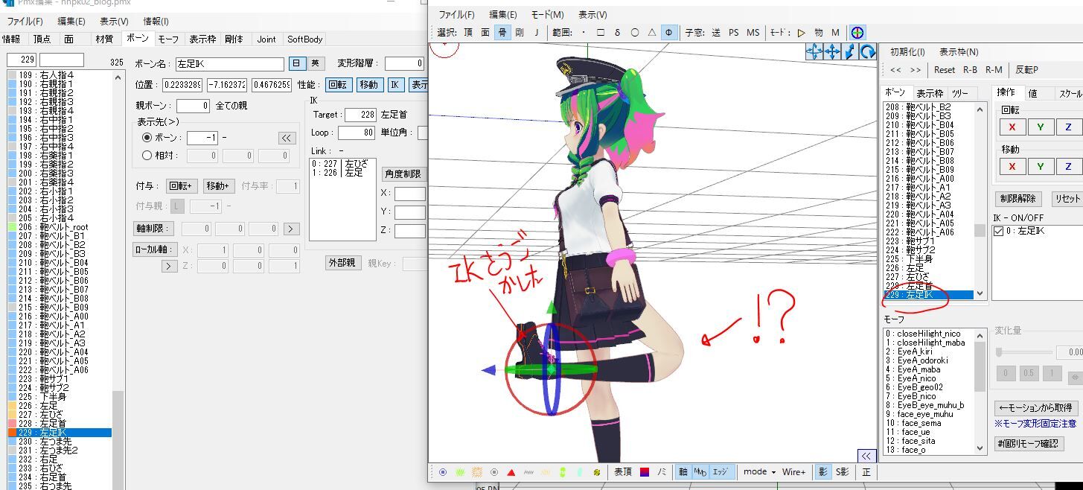Choose the triangle range selection icon △
The image size is (1083, 490).
tap(652, 33)
